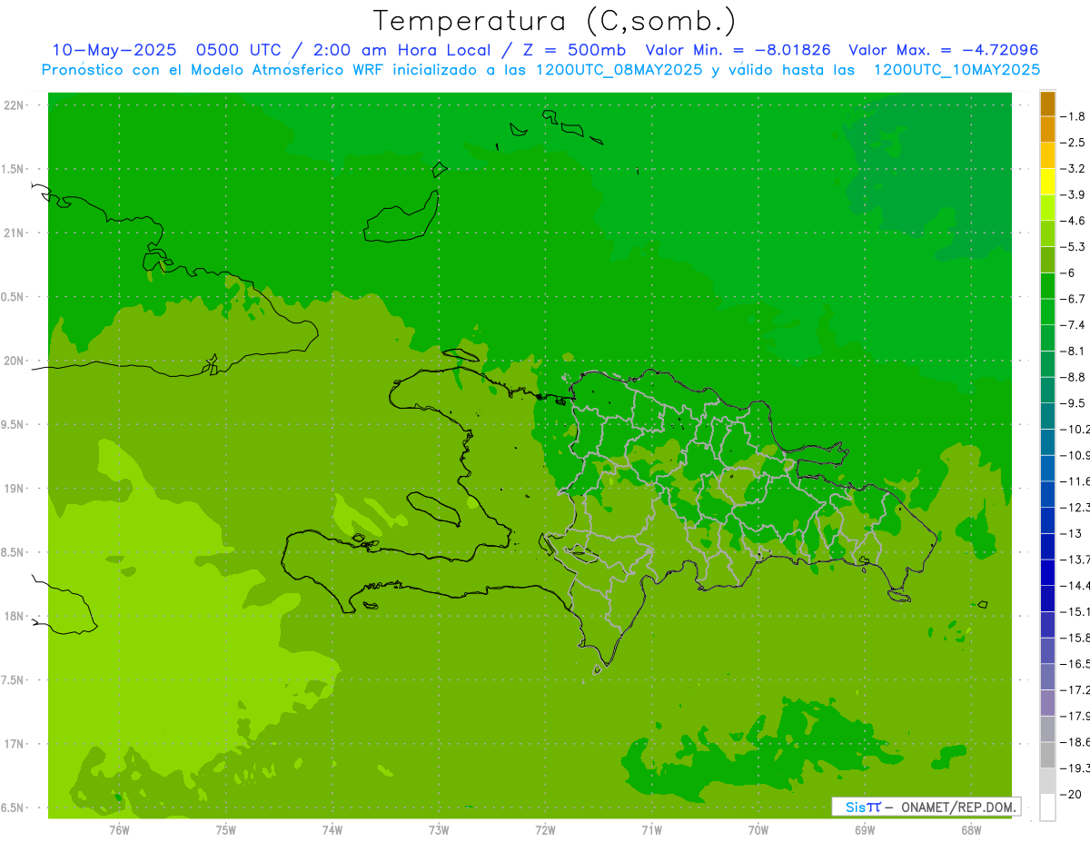This screenshot has width=1090, height=842.
Task: Click the "-8.8" colorbar label
Action: [x=1075, y=377]
